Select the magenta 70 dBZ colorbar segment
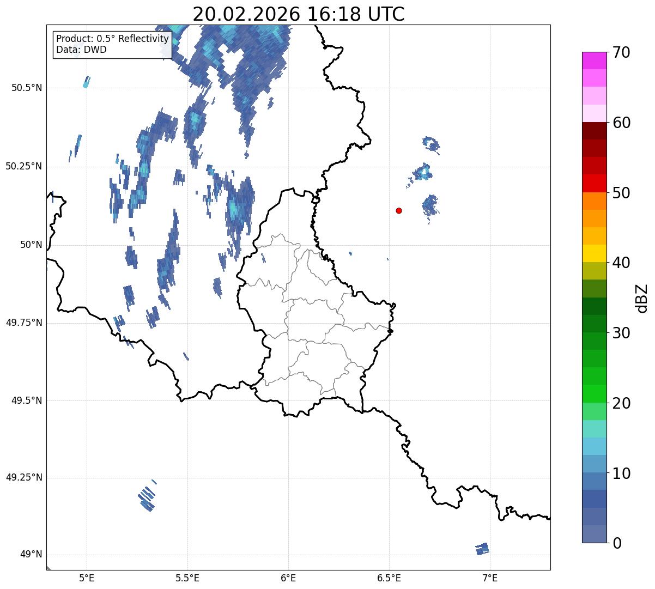Viewport: 655px width, 589px height. pos(594,60)
